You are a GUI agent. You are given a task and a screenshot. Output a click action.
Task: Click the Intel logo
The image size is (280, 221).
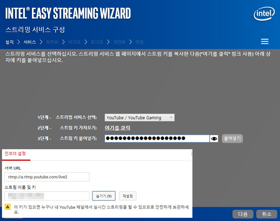coord(264,14)
